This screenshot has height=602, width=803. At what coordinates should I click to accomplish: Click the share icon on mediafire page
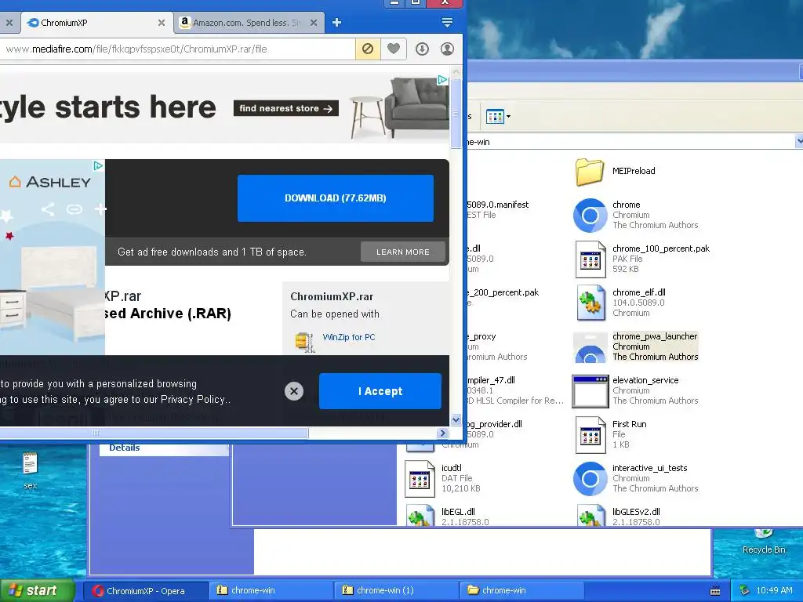click(48, 209)
